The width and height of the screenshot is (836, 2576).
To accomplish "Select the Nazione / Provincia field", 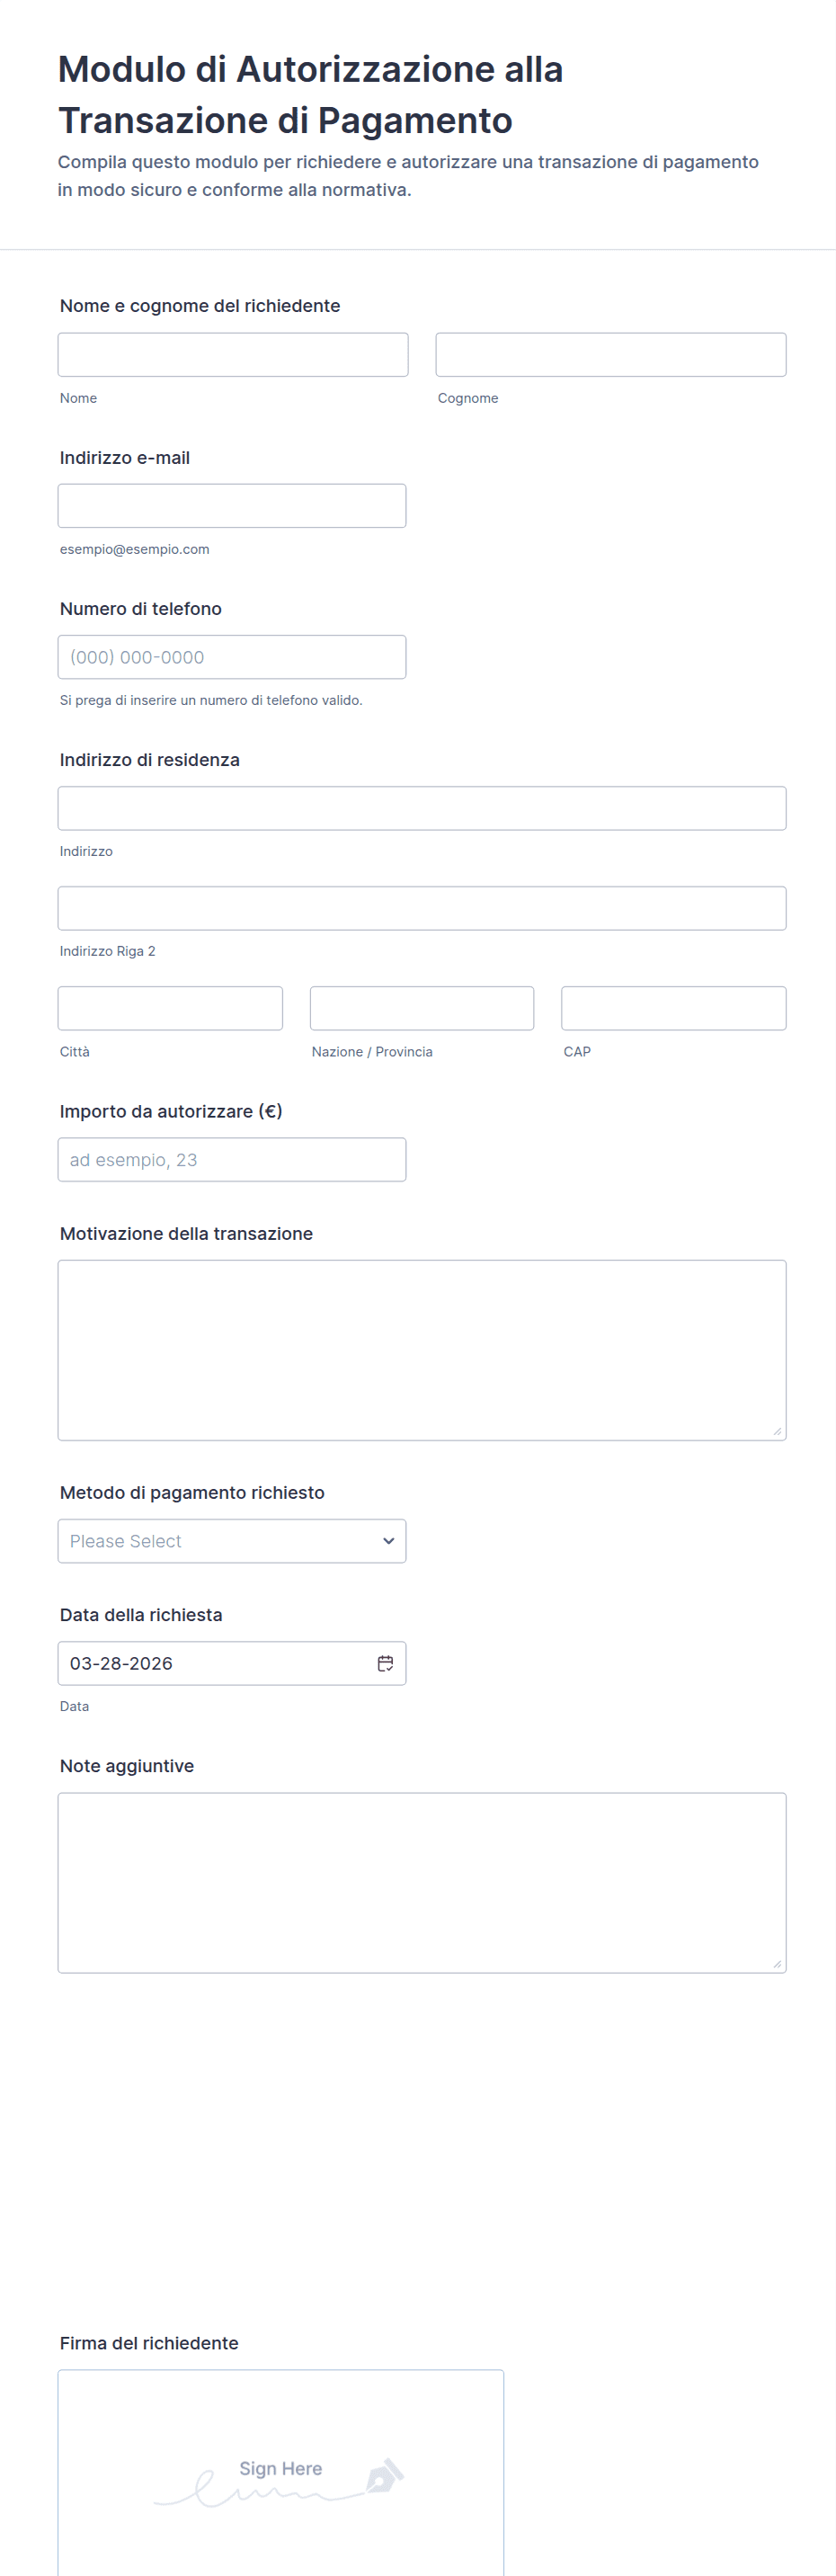I will 421,1008.
